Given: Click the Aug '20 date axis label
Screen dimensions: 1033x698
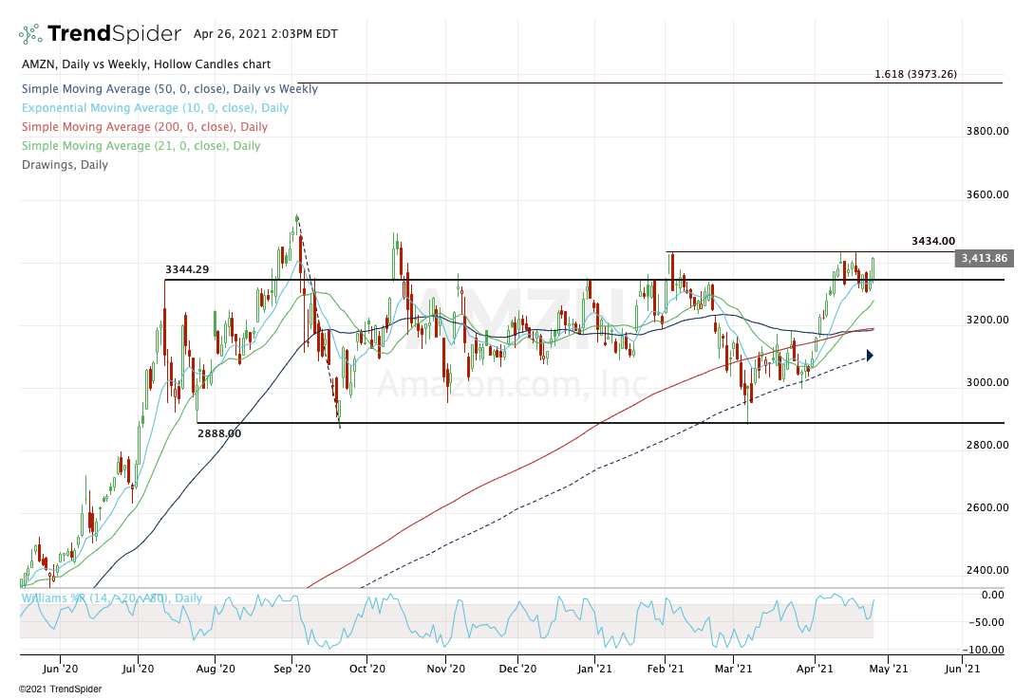Looking at the screenshot, I should 216,669.
